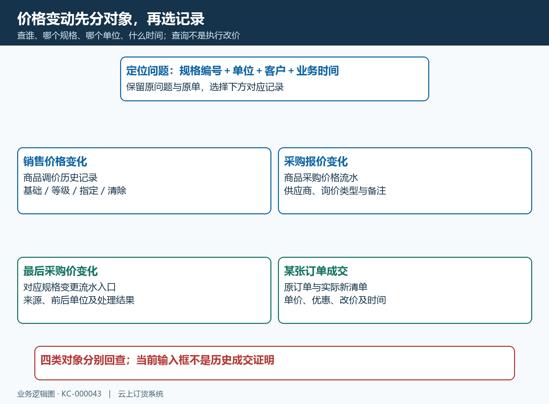Click the line 基础 / 等级 / 指定 / 清除

[x=75, y=191]
